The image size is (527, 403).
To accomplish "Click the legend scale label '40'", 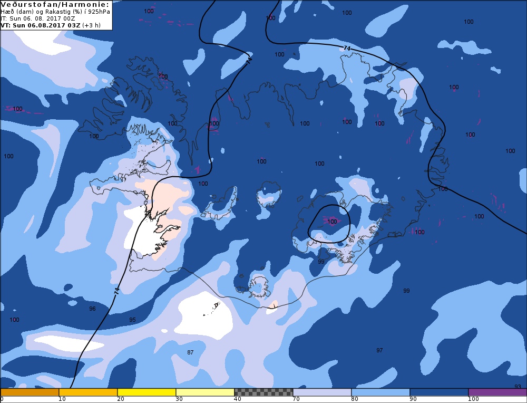I will click(x=238, y=399).
